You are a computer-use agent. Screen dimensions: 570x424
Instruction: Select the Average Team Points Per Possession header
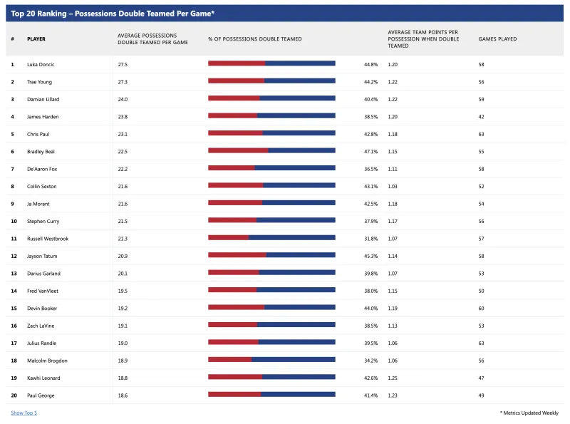[423, 39]
